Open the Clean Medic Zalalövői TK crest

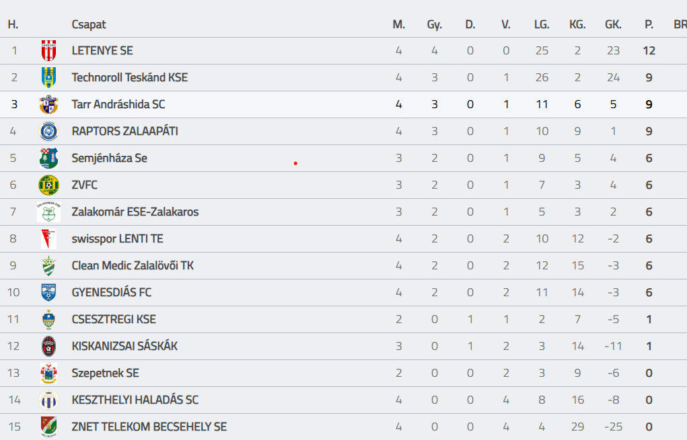[x=48, y=265]
